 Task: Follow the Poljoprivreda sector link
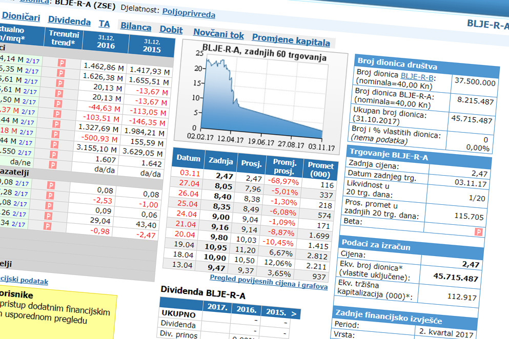(189, 13)
